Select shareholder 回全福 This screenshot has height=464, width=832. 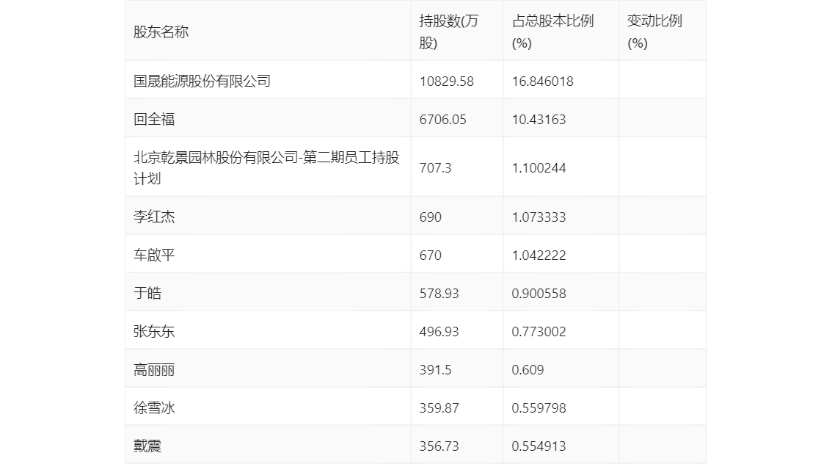pos(154,120)
